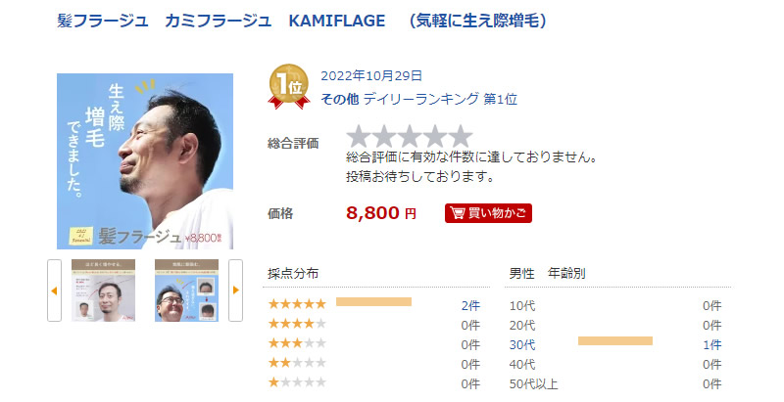Open その他 デイリーランキング 第1位 link
The height and width of the screenshot is (402, 784).
tap(418, 99)
